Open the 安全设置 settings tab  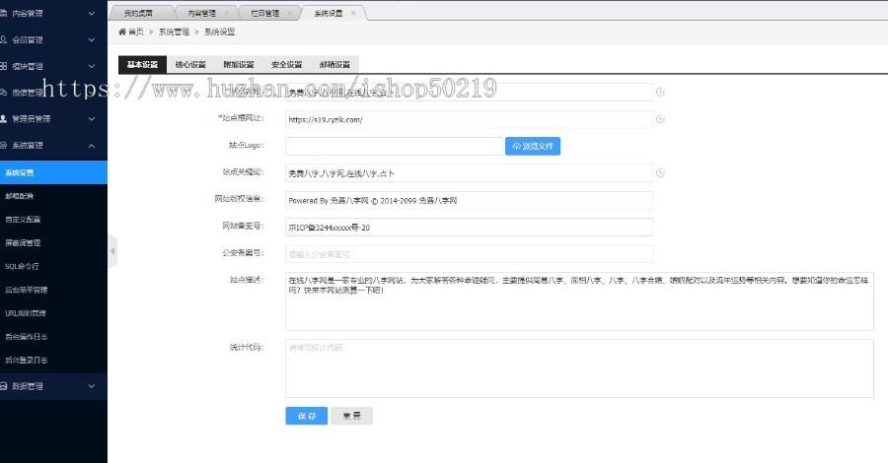[286, 64]
